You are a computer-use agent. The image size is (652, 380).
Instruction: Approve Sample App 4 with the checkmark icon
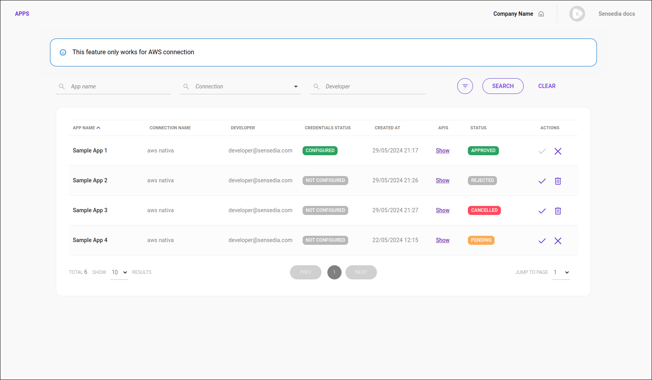[x=542, y=240]
